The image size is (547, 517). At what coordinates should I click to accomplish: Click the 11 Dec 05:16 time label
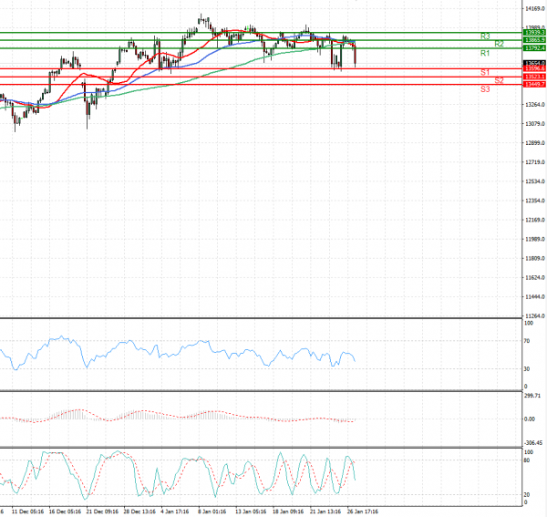(x=27, y=512)
